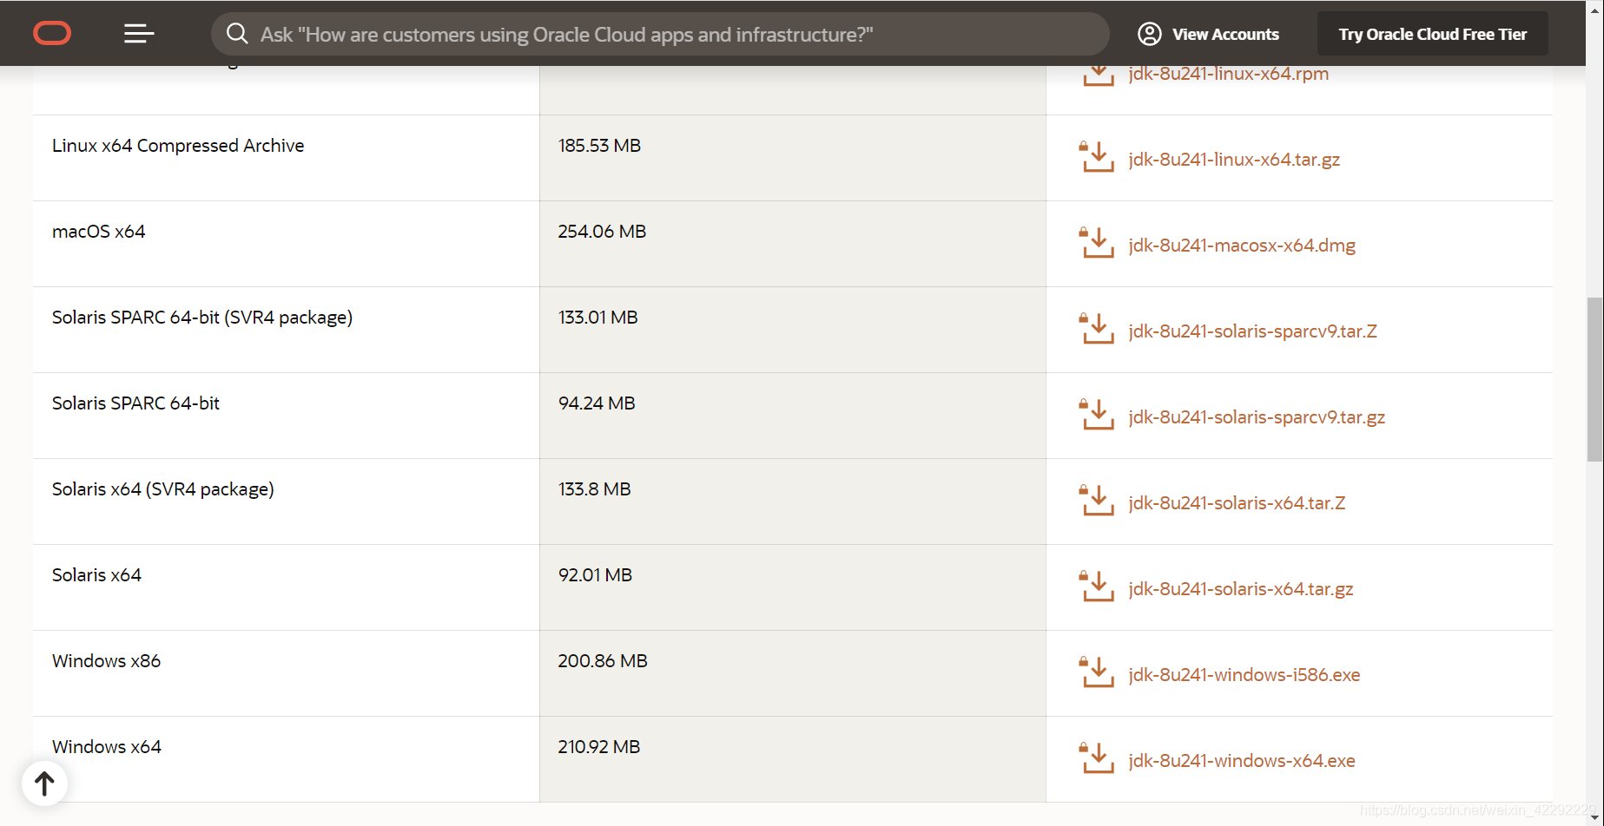
Task: Download jdk-8u241-linux-x64.rpm link
Action: [1229, 74]
